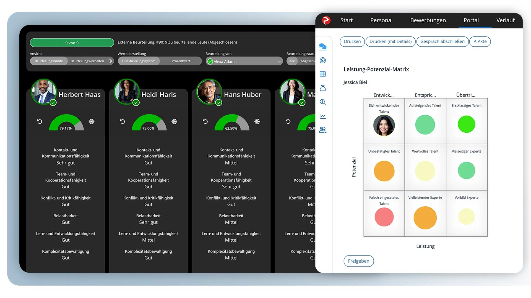Click the dollar search sidebar icon

point(322,102)
